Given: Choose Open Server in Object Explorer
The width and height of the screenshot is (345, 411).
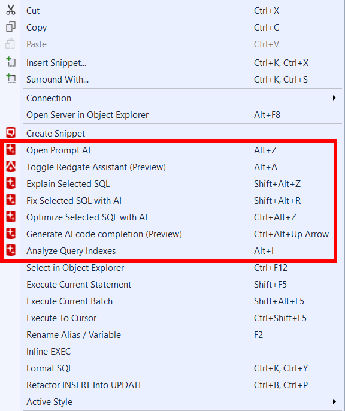Looking at the screenshot, I should click(172, 115).
